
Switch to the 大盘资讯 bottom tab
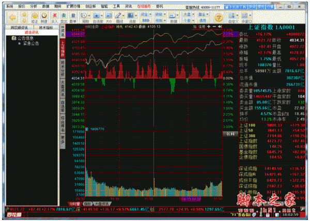pos(102,203)
